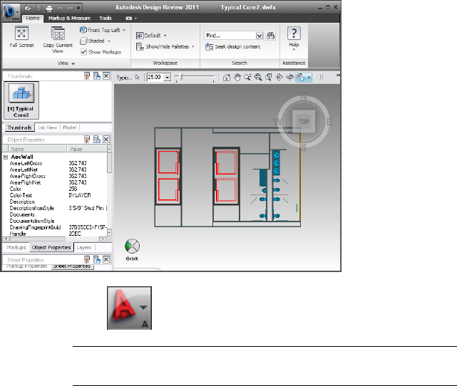This screenshot has height=386, width=457.
Task: Select the Zoom tool
Action: coord(247,78)
